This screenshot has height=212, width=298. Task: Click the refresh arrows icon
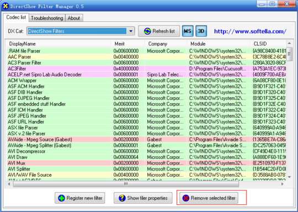point(147,31)
